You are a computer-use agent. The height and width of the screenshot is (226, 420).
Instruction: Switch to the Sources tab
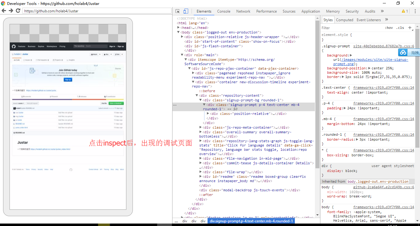coord(289,11)
